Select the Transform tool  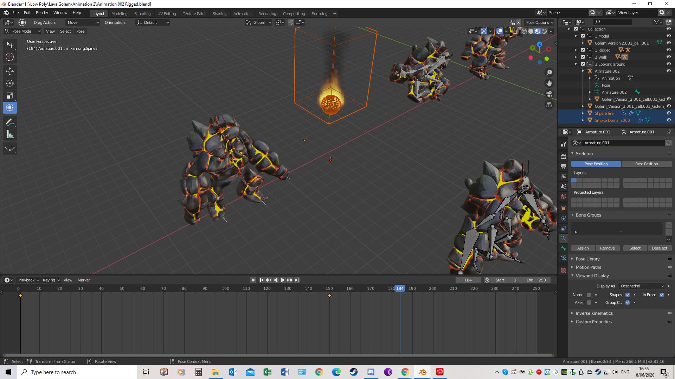pos(10,108)
